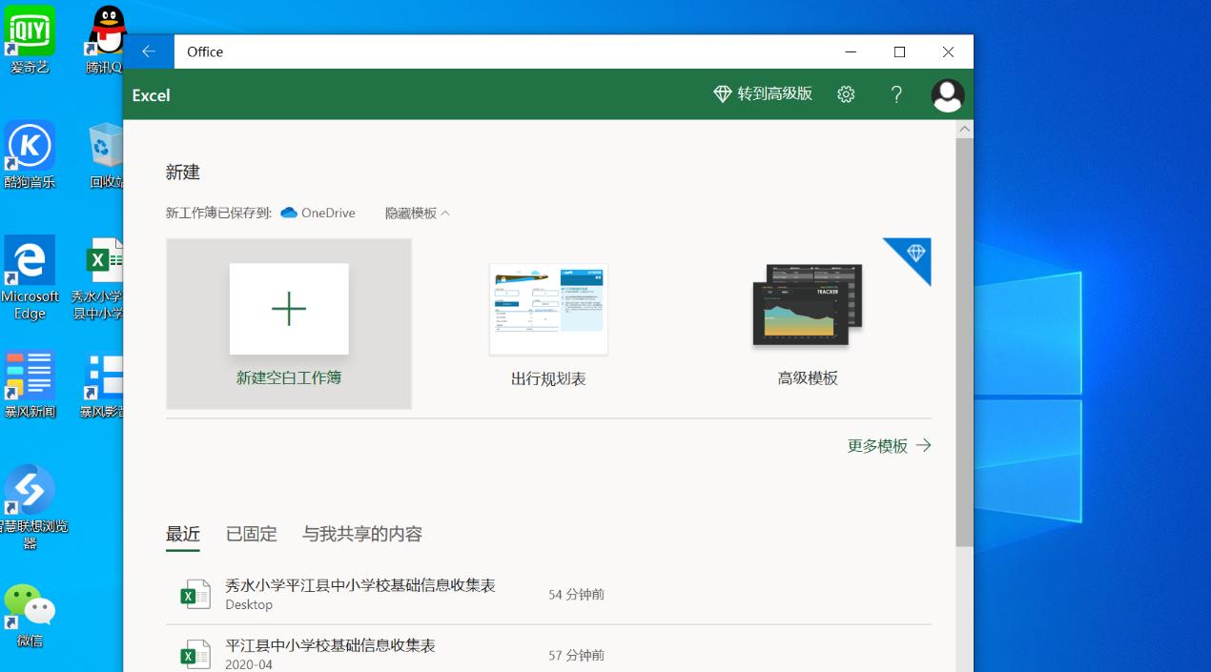Open the 出行规划表 template

click(x=547, y=310)
